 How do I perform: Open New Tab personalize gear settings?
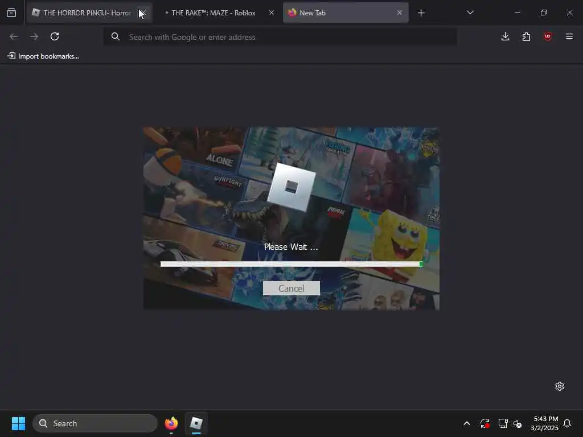click(560, 386)
